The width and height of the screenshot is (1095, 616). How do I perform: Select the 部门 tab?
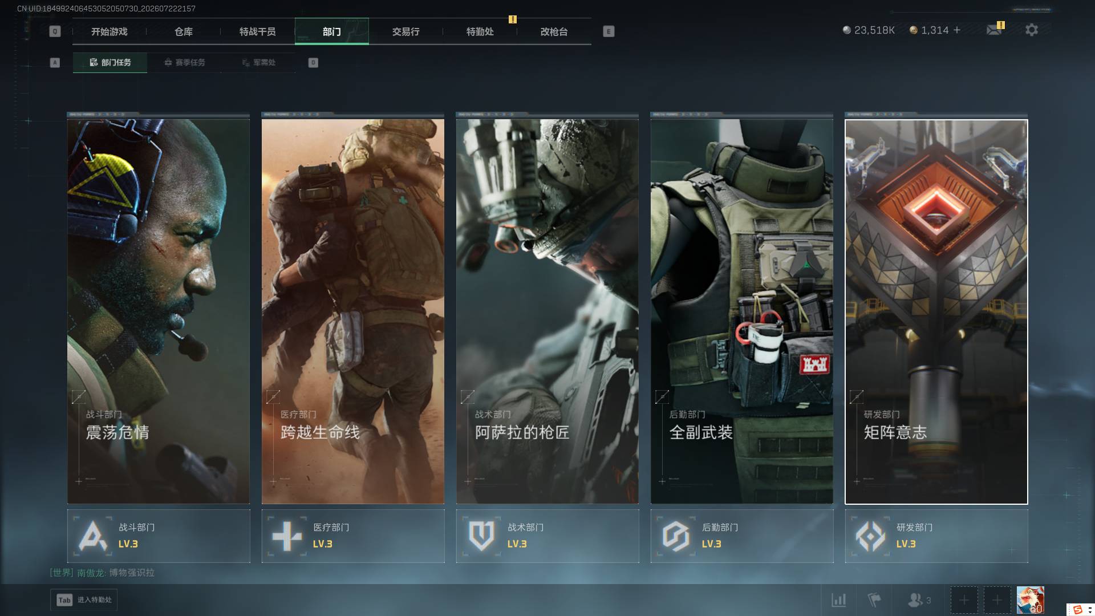pyautogui.click(x=331, y=32)
